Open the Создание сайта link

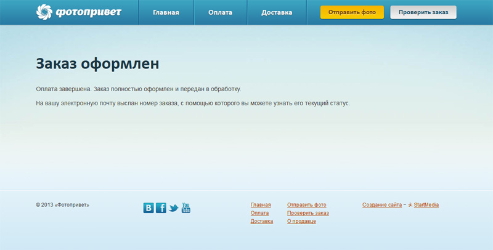382,205
